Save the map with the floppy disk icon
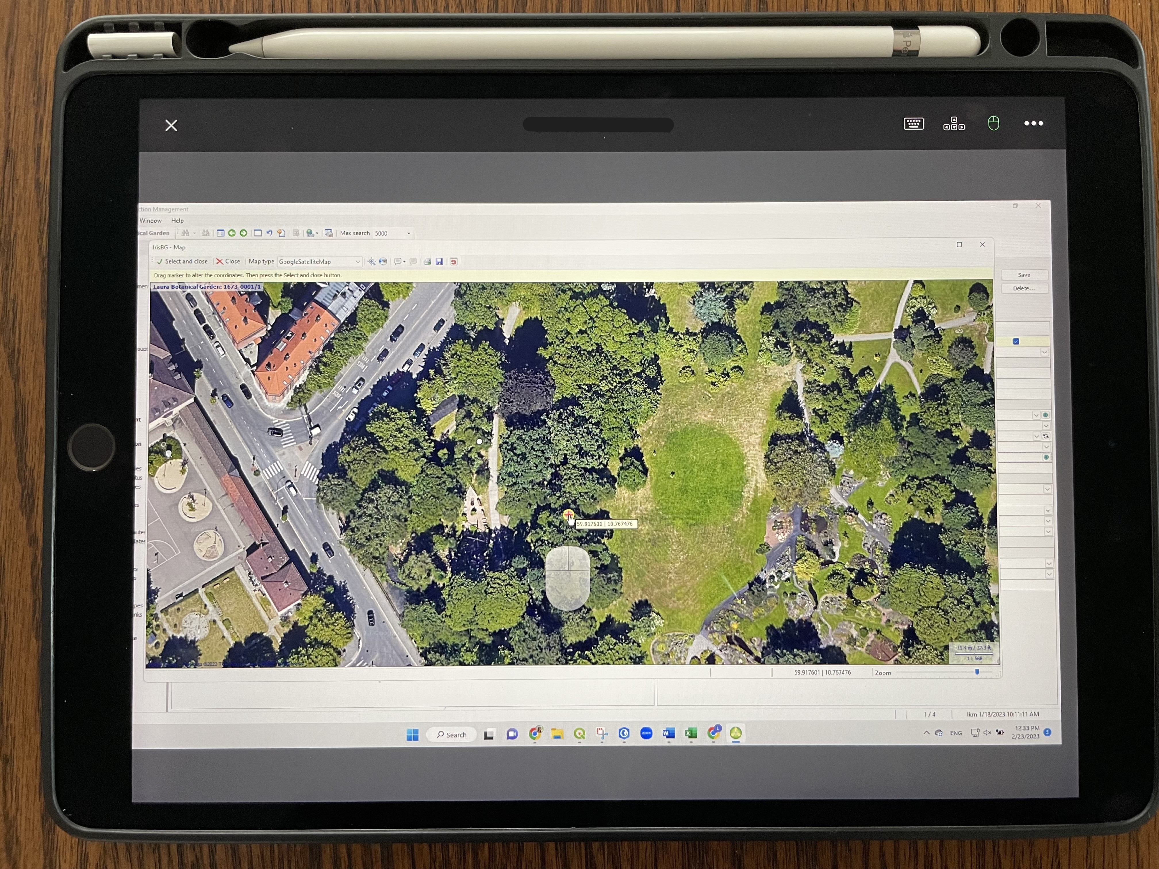 tap(439, 262)
